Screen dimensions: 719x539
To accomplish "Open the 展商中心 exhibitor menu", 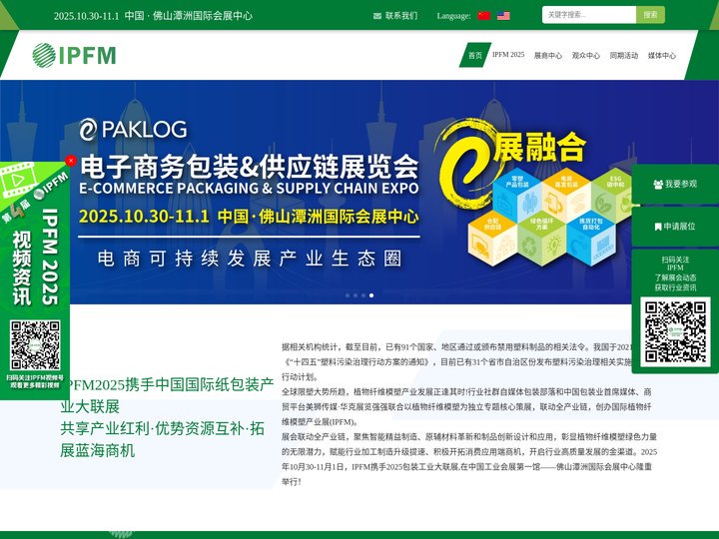I will tap(548, 56).
